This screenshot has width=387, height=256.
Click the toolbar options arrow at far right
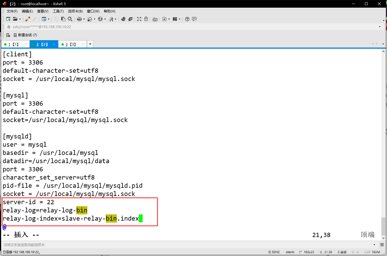pos(384,20)
